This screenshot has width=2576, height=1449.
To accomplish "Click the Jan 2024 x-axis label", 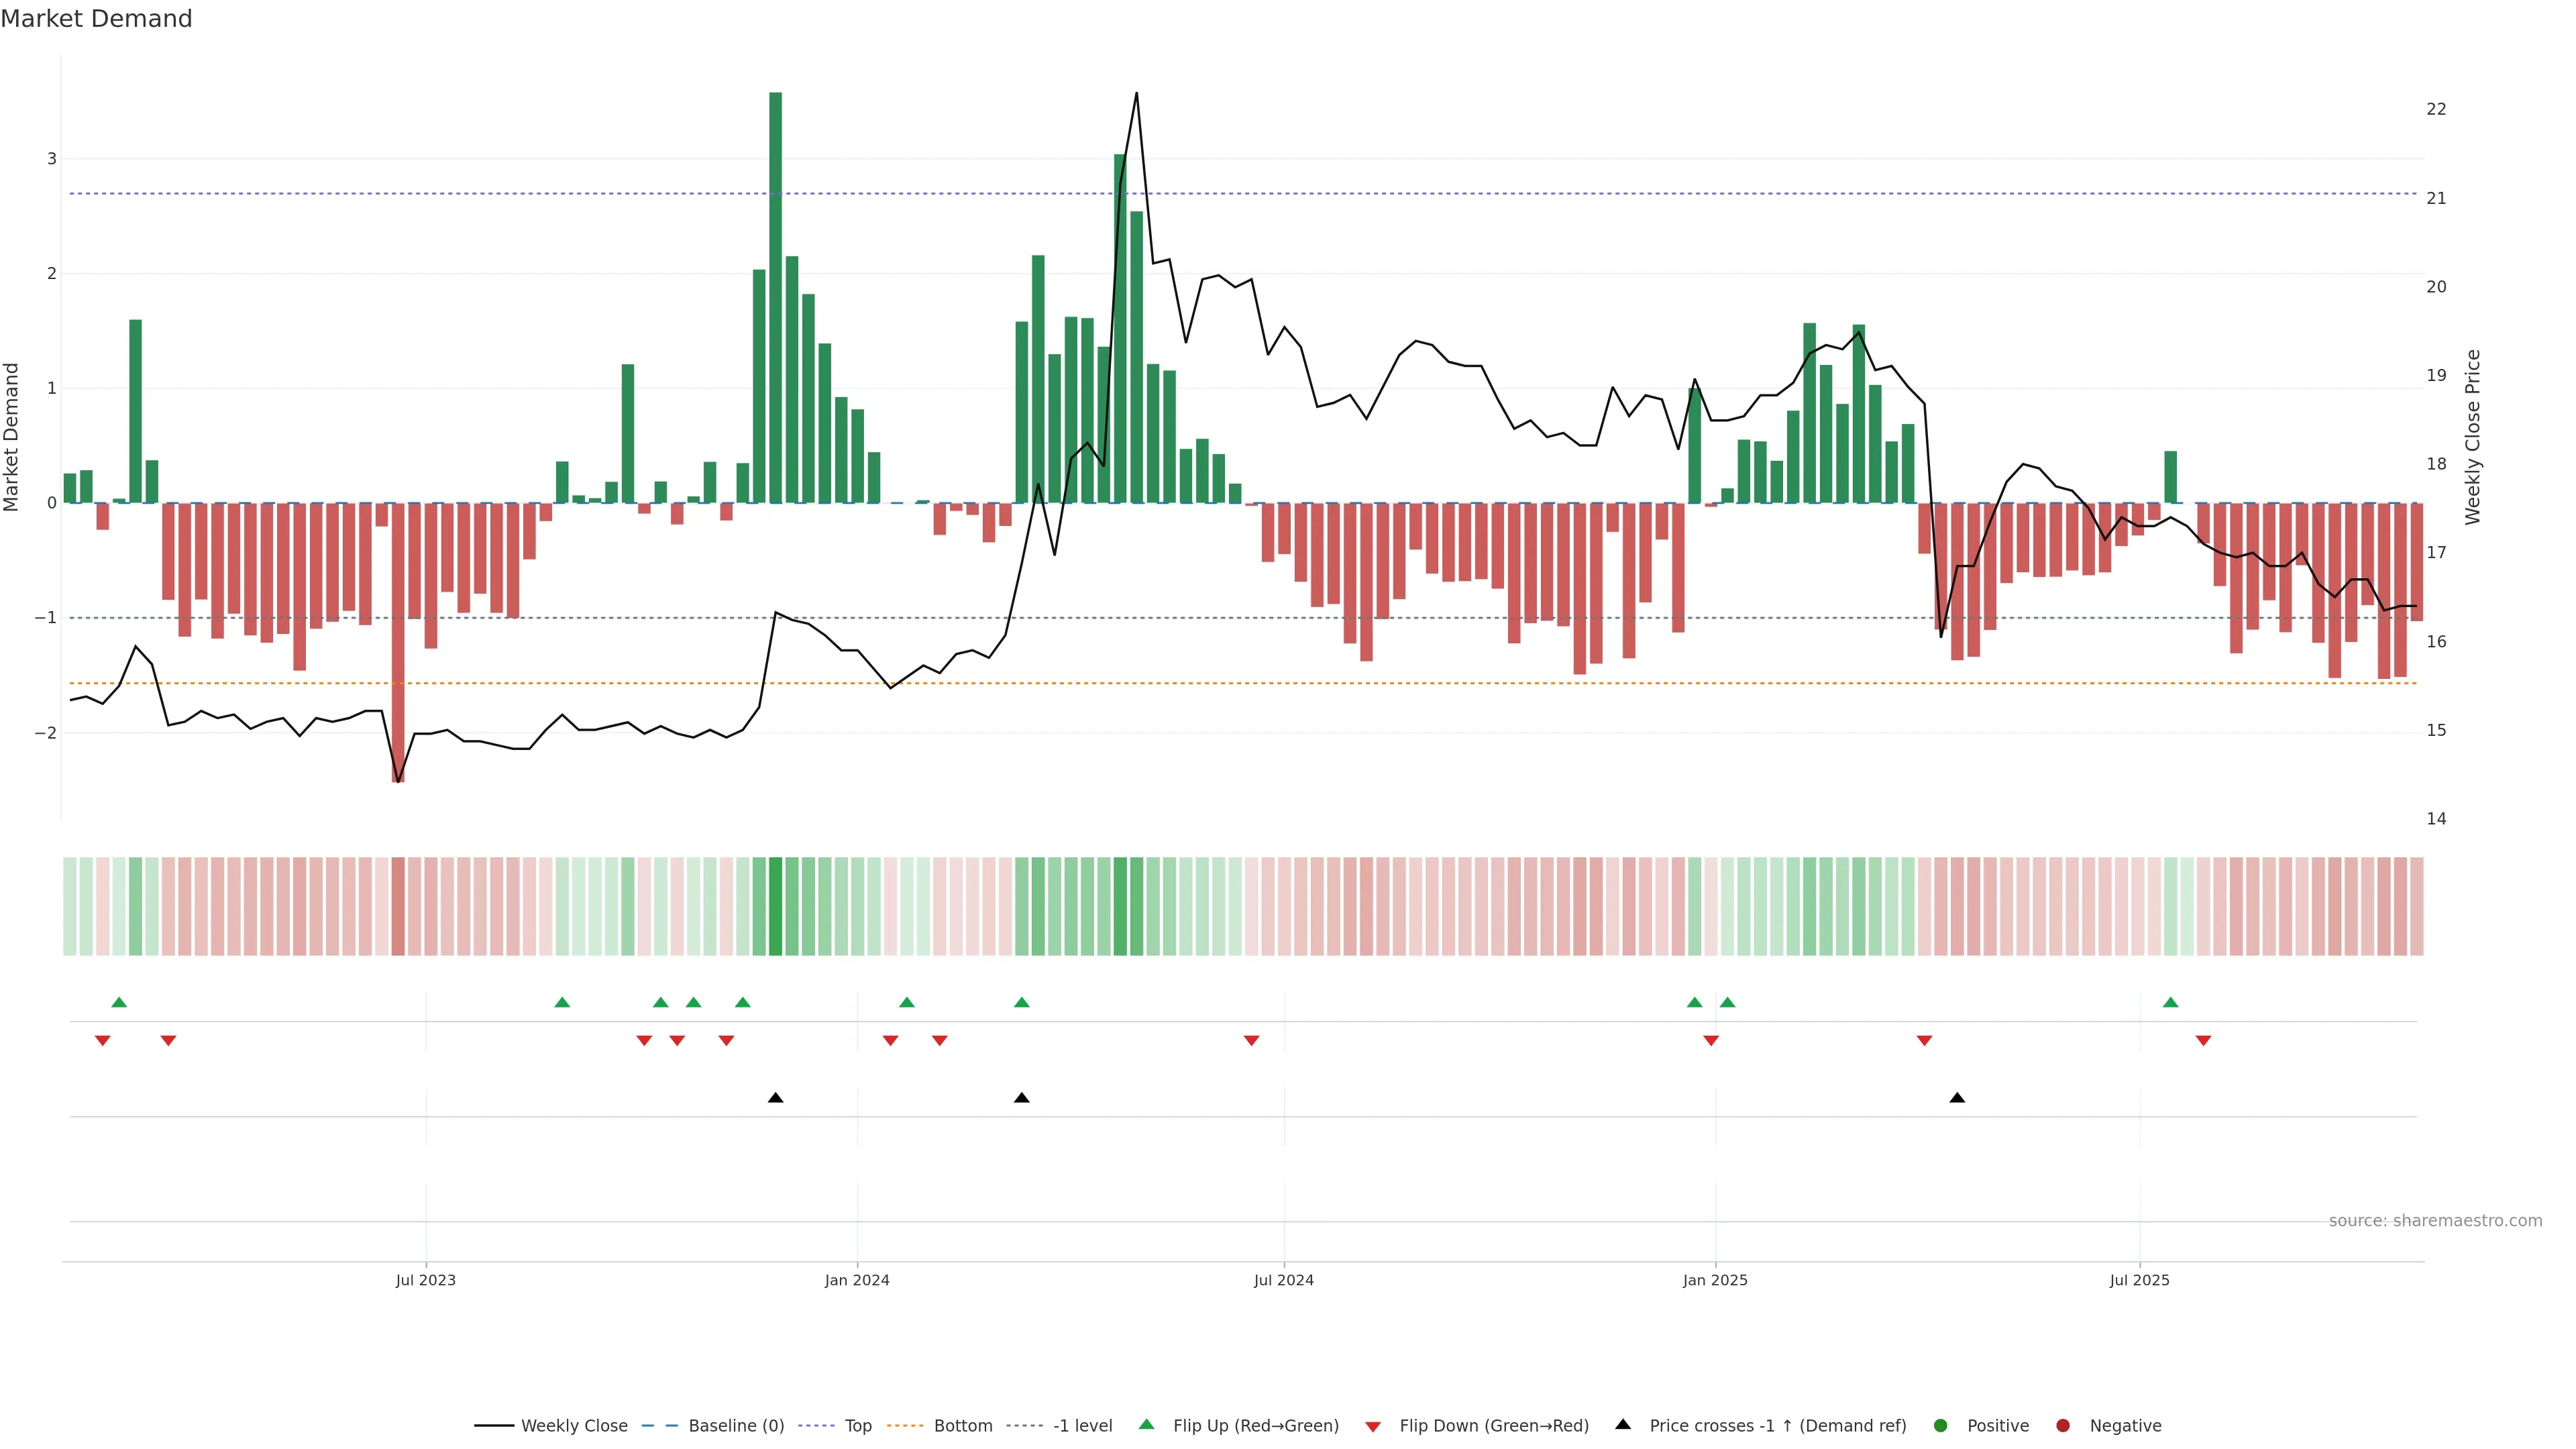I will point(857,1280).
